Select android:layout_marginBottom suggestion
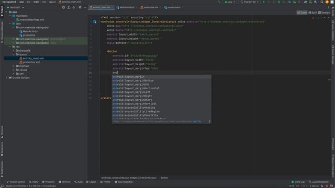Viewport: 335px width, 188px height. tap(162, 80)
